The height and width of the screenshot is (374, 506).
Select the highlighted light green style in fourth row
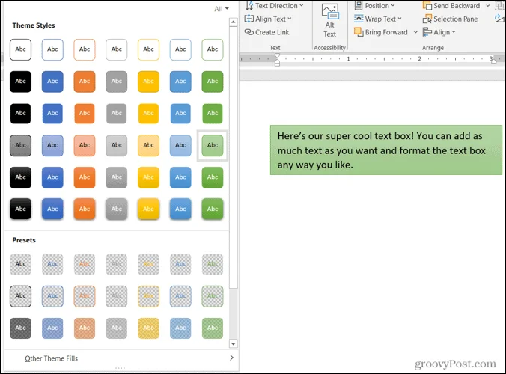tap(213, 145)
